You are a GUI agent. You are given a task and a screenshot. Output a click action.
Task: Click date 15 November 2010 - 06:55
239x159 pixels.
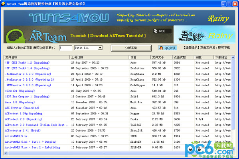pyautogui.click(x=89, y=102)
